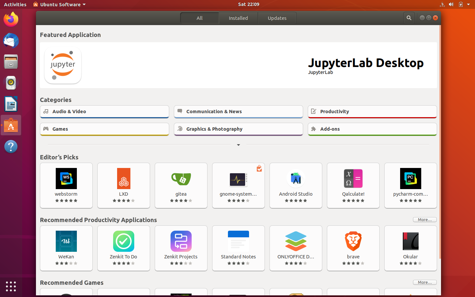
Task: Open the Standard Notes app icon
Action: coord(238,241)
